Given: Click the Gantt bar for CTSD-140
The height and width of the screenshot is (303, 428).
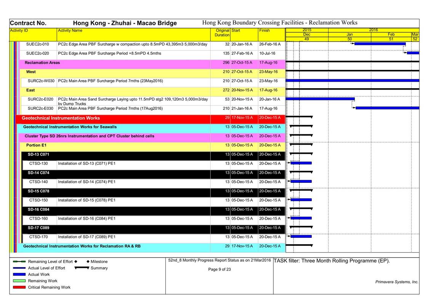Looking at the screenshot, I should pyautogui.click(x=301, y=181).
